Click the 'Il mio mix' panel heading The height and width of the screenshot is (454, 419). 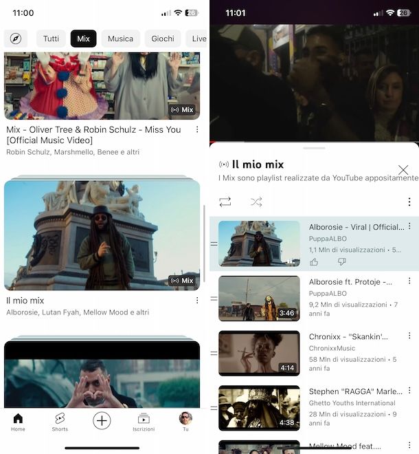[x=258, y=164]
